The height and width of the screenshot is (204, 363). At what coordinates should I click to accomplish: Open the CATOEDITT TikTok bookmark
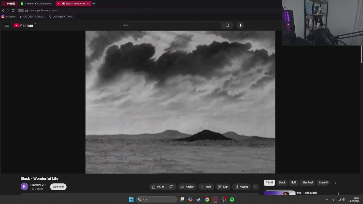click(32, 16)
